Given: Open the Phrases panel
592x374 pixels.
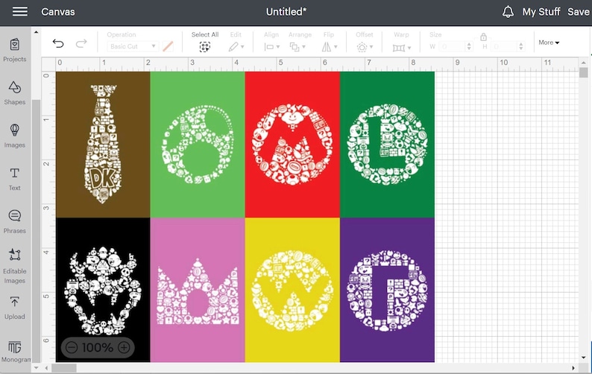Looking at the screenshot, I should [15, 221].
